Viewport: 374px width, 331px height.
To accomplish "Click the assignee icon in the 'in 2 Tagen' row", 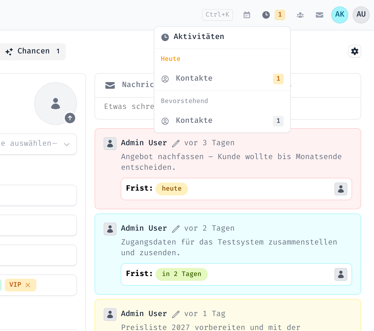I will [x=341, y=274].
